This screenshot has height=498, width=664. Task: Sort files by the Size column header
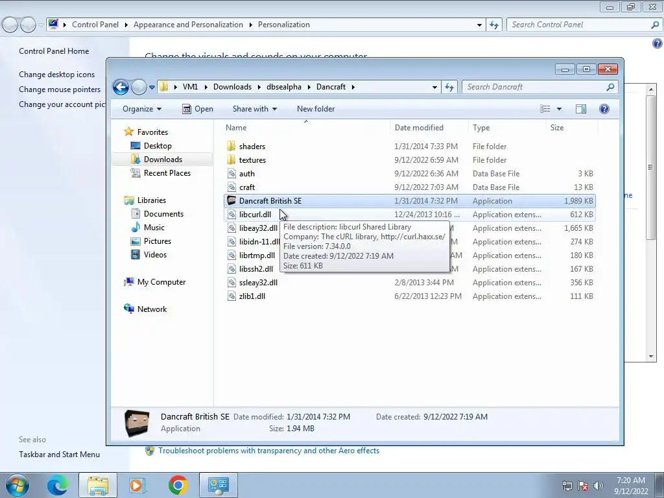pyautogui.click(x=557, y=128)
